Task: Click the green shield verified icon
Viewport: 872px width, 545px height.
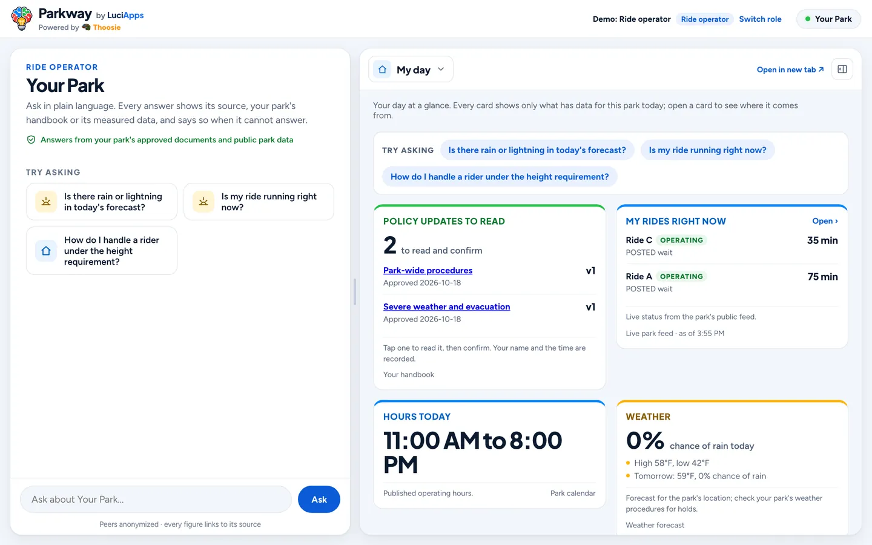Action: tap(31, 140)
